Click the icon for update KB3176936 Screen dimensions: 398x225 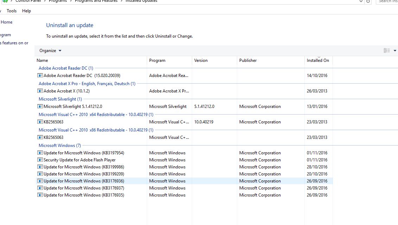coord(40,181)
